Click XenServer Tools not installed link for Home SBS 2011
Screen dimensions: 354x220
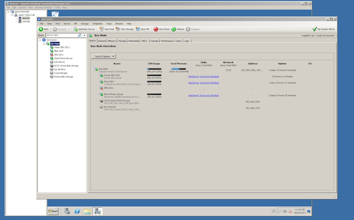pyautogui.click(x=203, y=76)
